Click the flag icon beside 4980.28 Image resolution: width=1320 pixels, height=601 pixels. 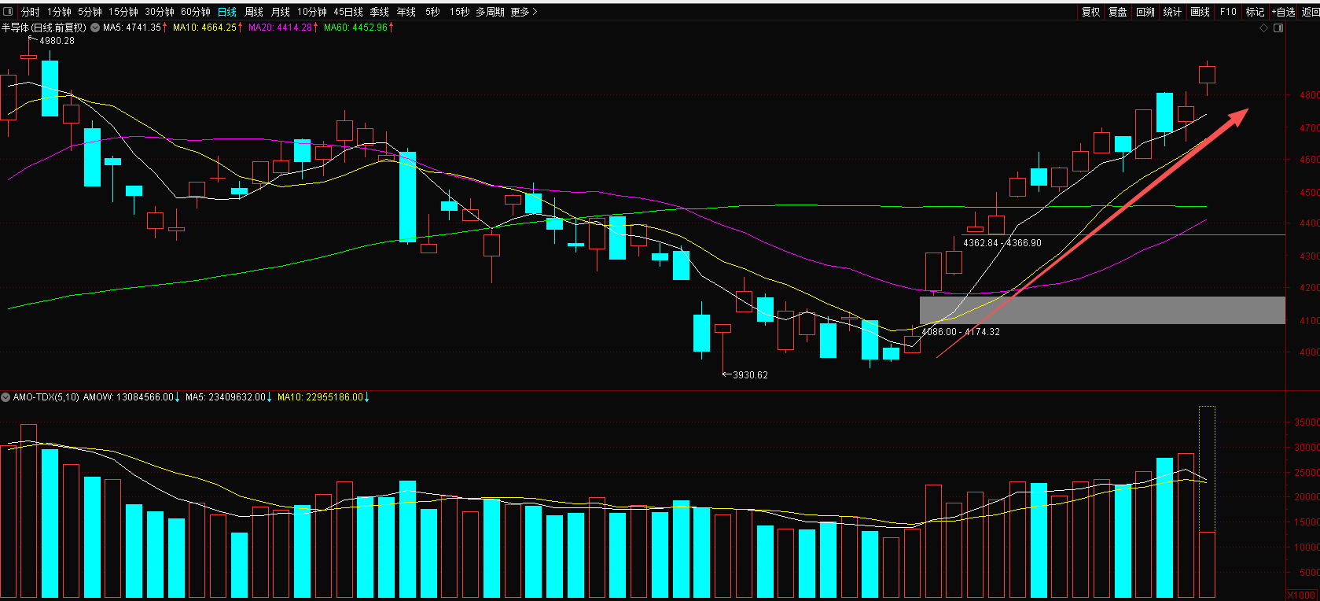coord(32,39)
